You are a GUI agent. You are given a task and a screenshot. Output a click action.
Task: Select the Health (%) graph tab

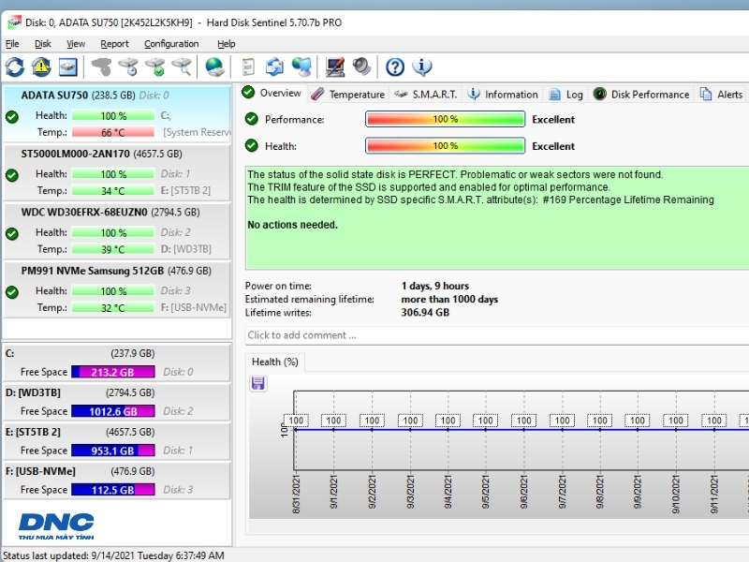click(274, 362)
